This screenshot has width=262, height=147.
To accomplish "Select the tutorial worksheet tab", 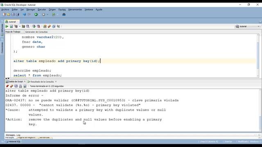I will (12, 22).
